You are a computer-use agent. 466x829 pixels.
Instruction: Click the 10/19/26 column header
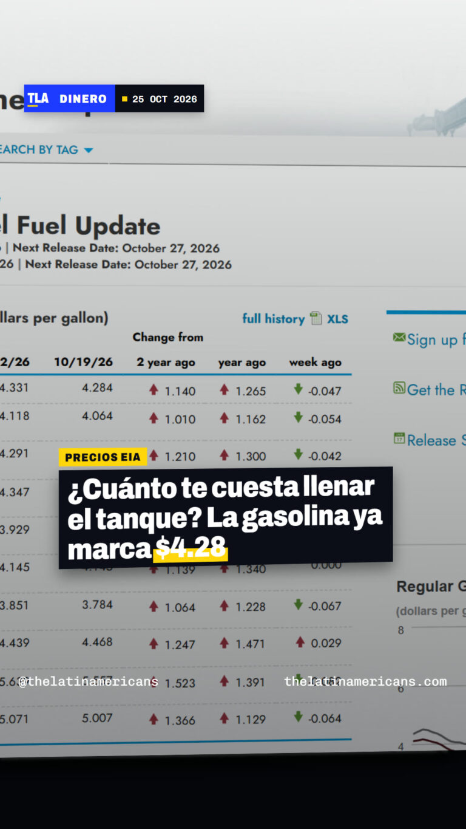tap(83, 362)
